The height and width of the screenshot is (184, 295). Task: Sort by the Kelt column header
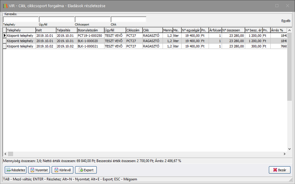click(46, 30)
